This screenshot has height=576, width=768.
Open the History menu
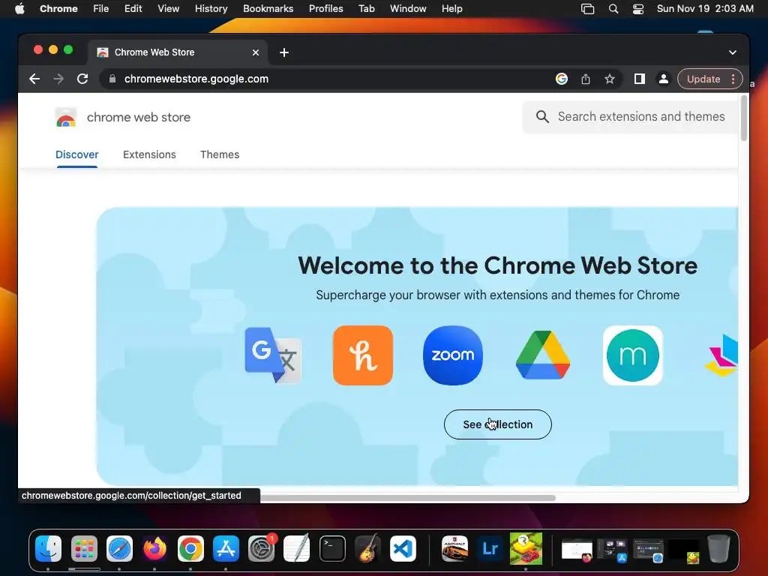[211, 9]
